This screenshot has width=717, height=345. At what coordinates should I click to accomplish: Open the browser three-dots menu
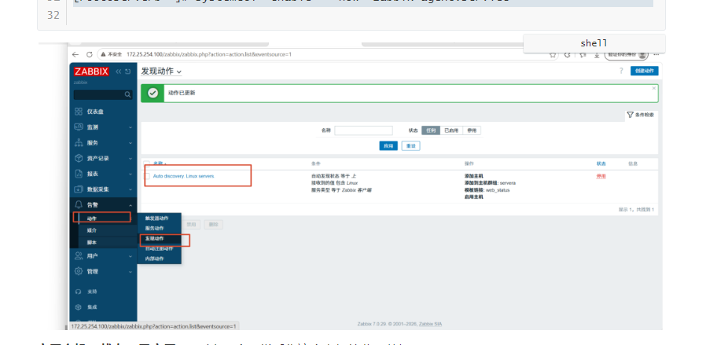pos(656,54)
